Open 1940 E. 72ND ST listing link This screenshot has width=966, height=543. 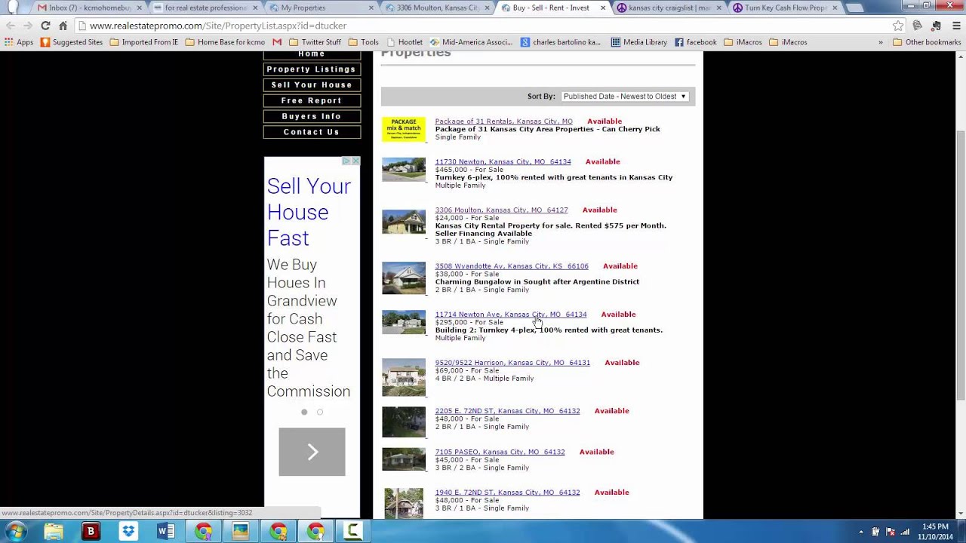507,492
